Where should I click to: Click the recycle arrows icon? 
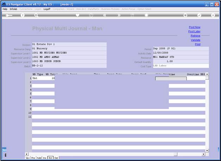pyautogui.click(x=185, y=15)
